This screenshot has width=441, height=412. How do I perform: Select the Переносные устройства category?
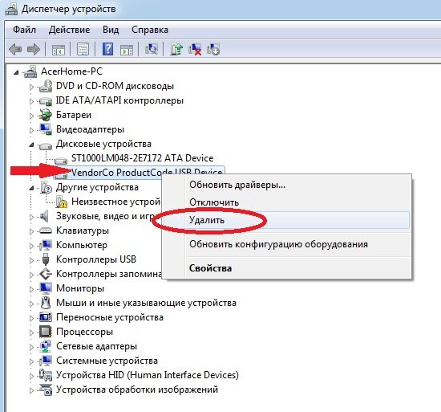click(x=110, y=317)
